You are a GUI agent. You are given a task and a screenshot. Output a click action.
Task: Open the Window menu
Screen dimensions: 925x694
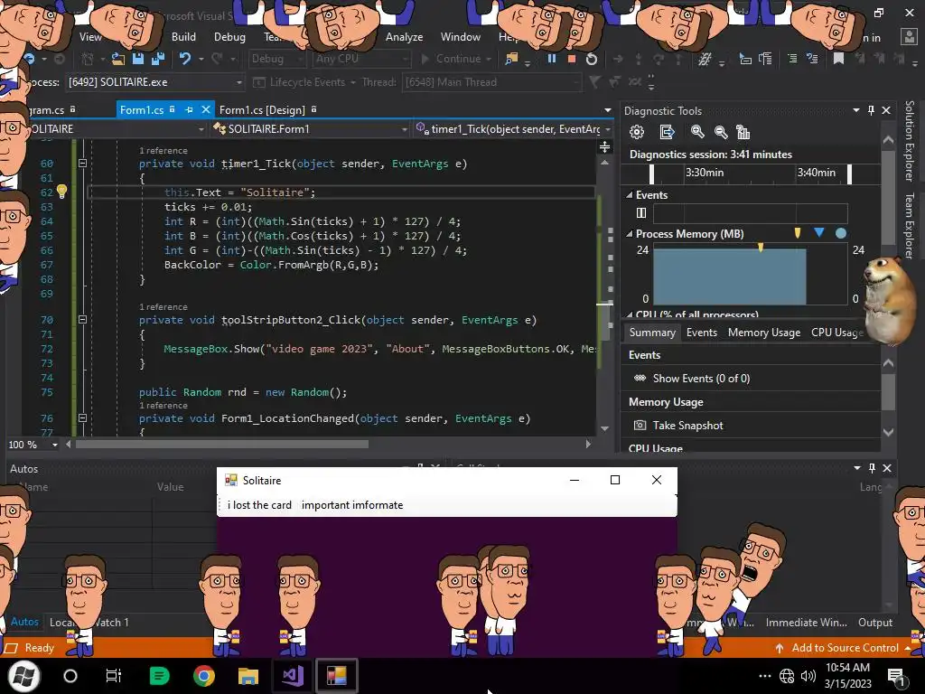pyautogui.click(x=460, y=36)
